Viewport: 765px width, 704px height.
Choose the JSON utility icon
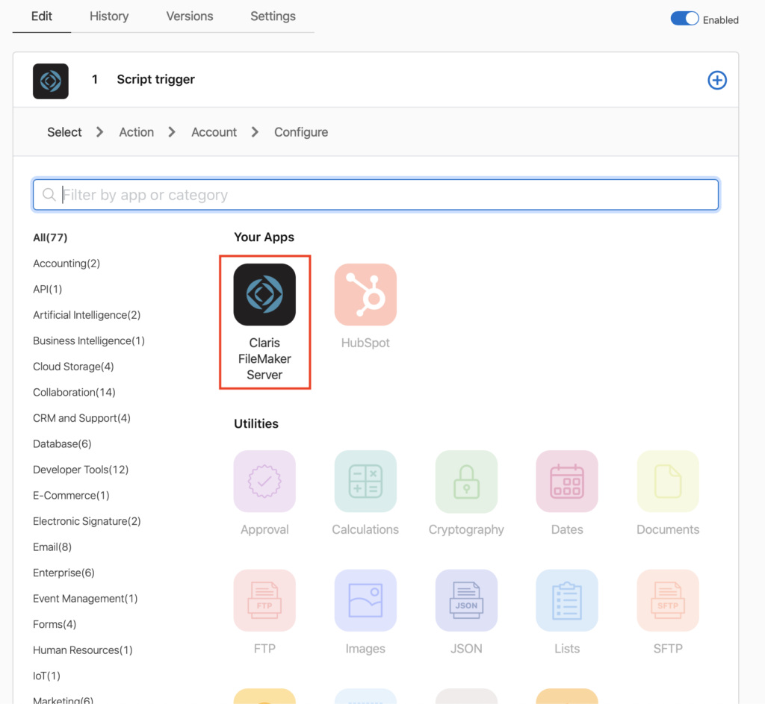[x=466, y=601]
